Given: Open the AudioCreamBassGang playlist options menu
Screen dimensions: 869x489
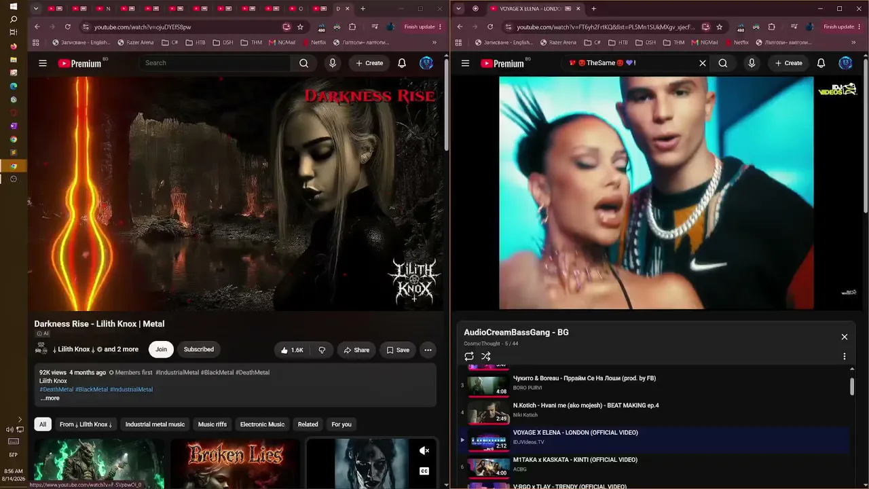Looking at the screenshot, I should coord(845,356).
